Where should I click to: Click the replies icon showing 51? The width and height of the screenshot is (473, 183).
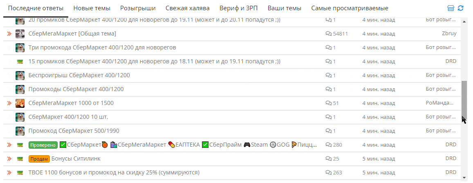pos(329,103)
